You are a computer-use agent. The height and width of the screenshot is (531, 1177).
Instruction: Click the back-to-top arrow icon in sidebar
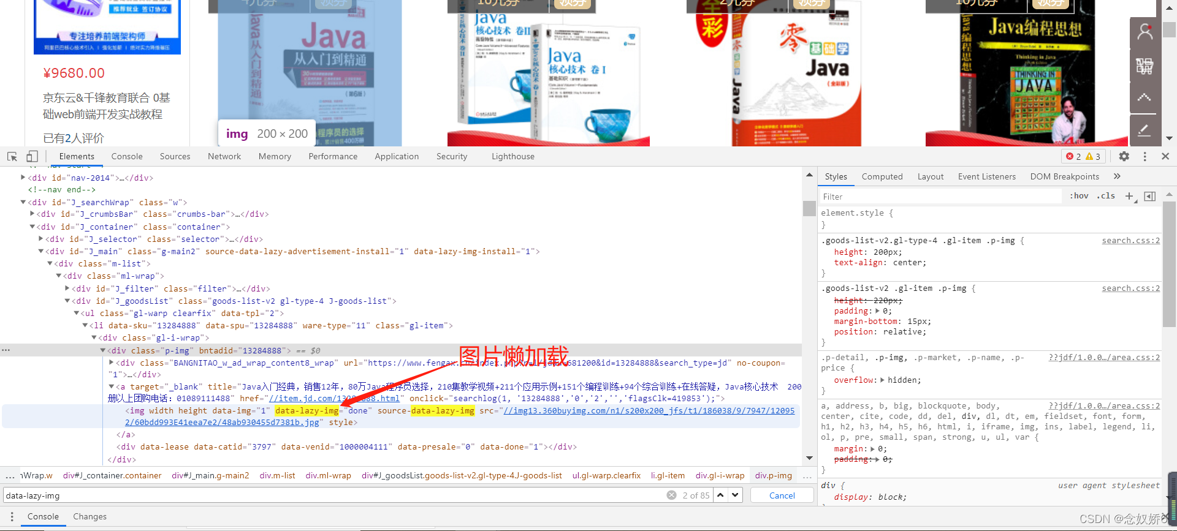pyautogui.click(x=1145, y=98)
